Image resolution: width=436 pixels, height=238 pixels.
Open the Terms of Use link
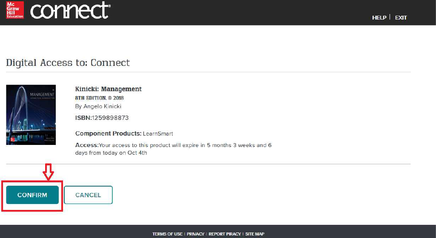(x=167, y=234)
